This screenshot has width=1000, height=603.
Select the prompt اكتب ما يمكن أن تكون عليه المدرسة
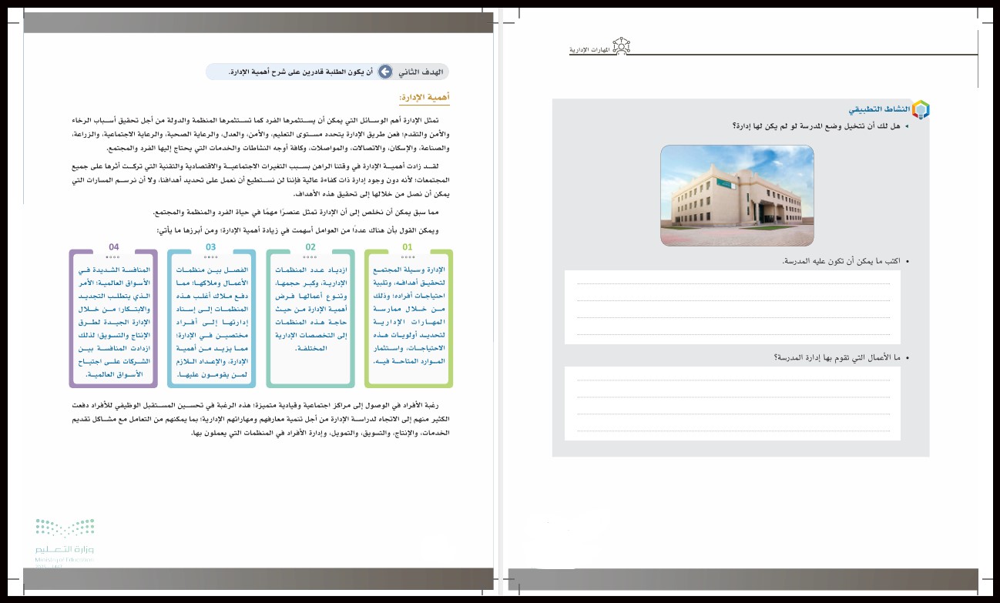coord(841,262)
